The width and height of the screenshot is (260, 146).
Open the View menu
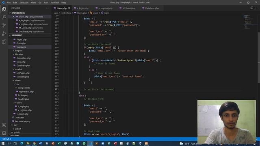pos(33,3)
